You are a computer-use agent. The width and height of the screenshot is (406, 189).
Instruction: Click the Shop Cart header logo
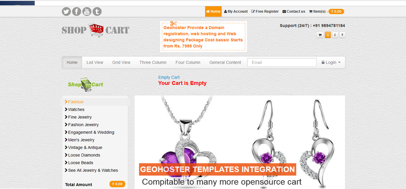[x=96, y=30]
